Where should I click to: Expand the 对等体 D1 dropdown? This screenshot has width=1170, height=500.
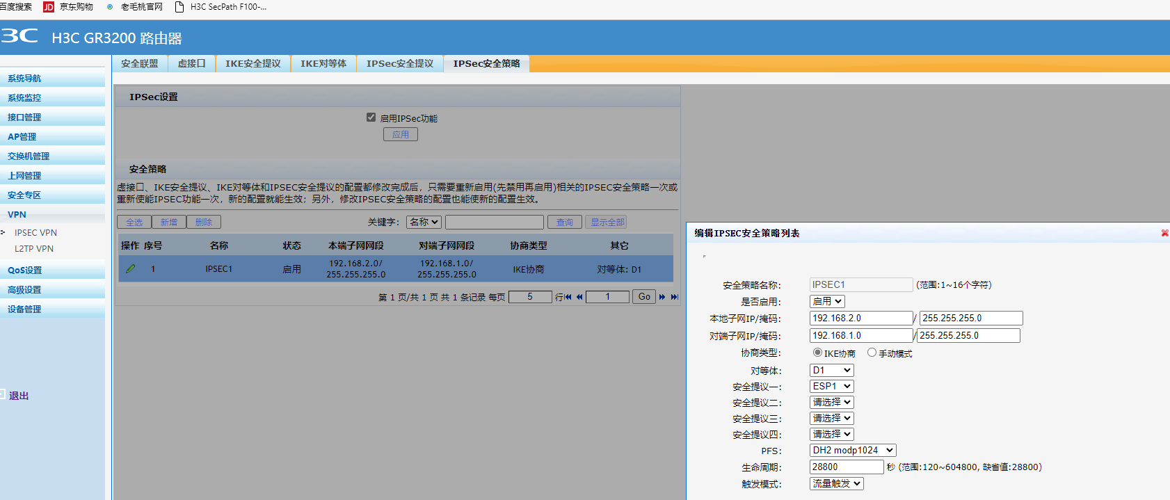click(x=831, y=371)
